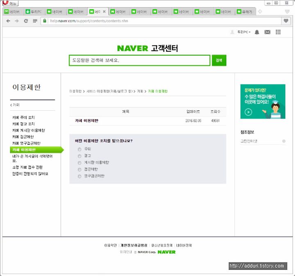Open 카페 경고 조치 in sidebar
This screenshot has height=276, width=295.
pos(23,124)
